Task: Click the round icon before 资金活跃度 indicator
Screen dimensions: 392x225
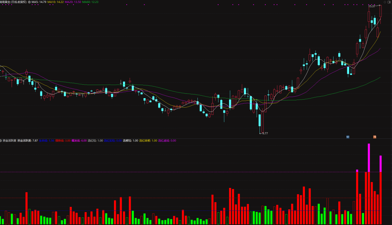Action: tap(1, 140)
